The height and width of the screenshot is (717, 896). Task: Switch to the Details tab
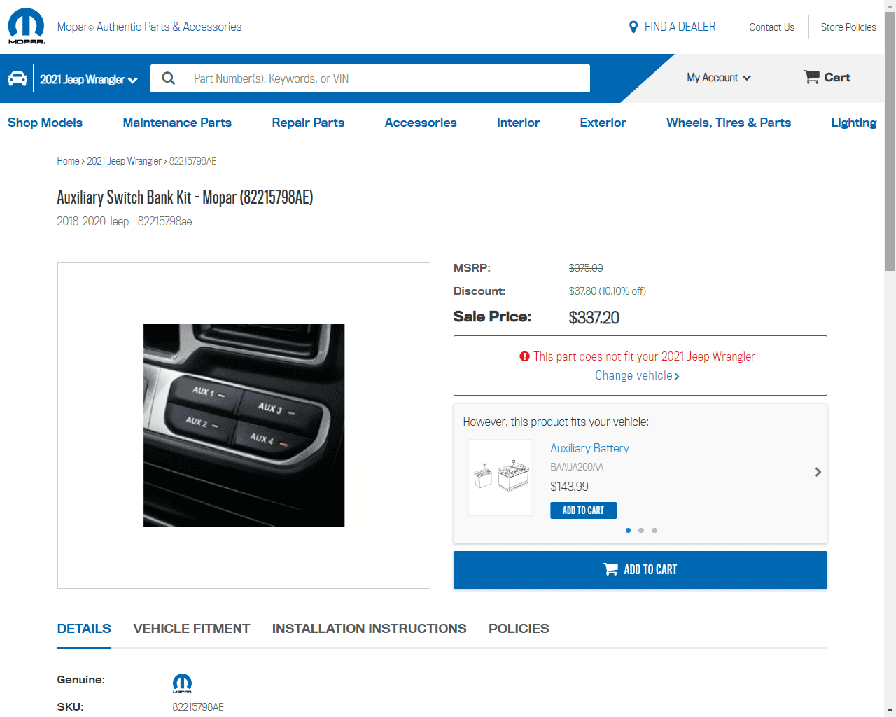tap(84, 629)
